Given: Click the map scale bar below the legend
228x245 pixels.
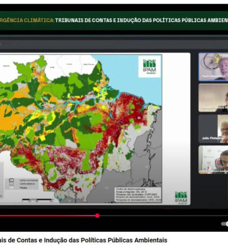Looking at the screenshot, I should (37, 200).
